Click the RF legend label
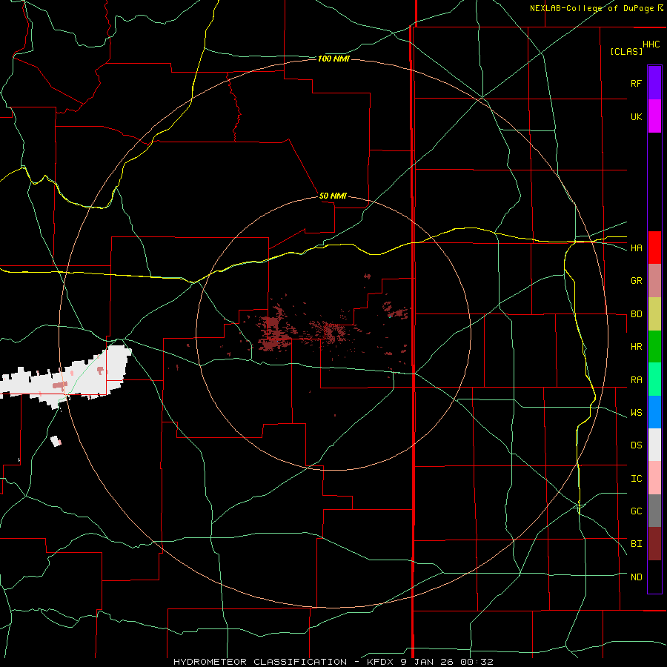667x667 pixels. click(636, 83)
